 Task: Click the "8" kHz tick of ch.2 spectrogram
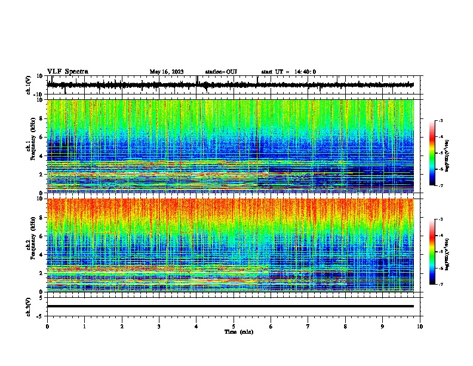pos(41,218)
